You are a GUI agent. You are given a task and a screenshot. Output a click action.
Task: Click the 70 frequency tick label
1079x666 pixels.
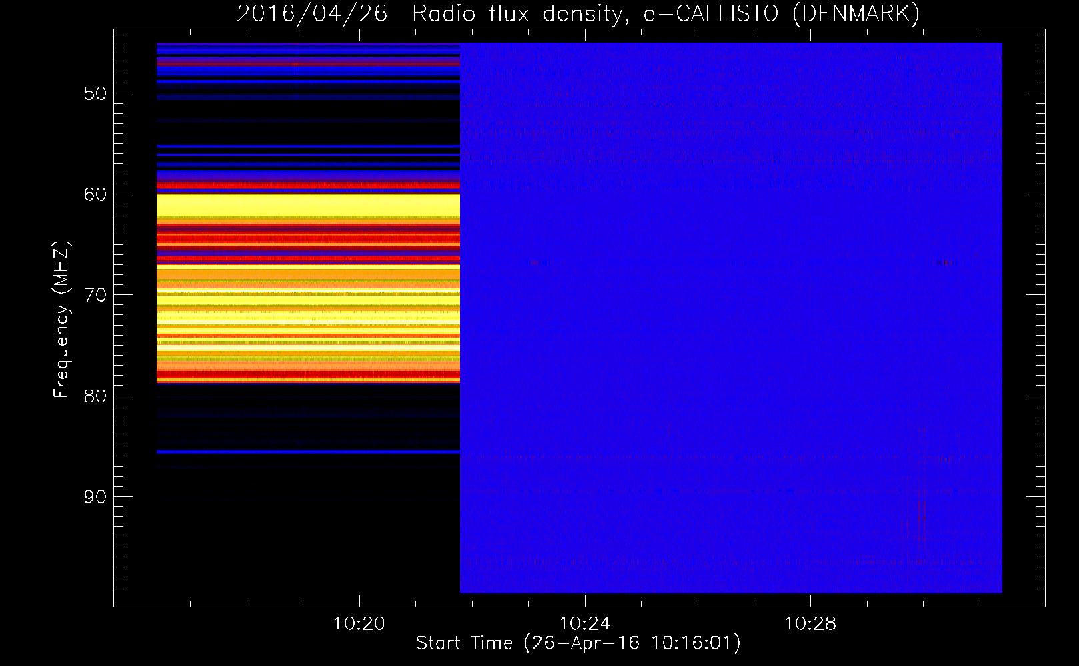click(95, 295)
